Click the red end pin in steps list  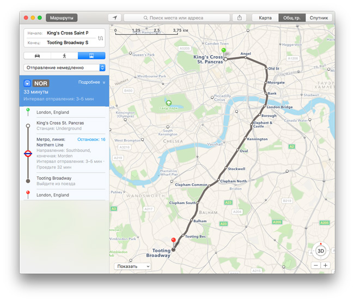click(28, 194)
